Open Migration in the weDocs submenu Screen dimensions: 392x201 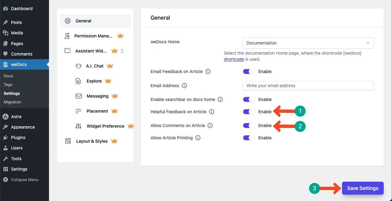(12, 102)
